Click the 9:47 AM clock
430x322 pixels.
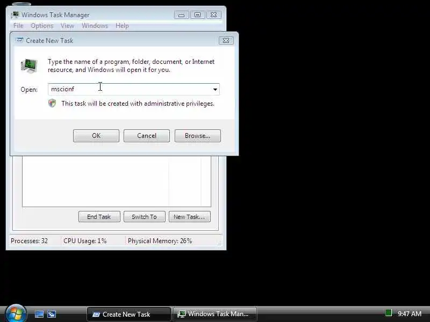(x=410, y=314)
